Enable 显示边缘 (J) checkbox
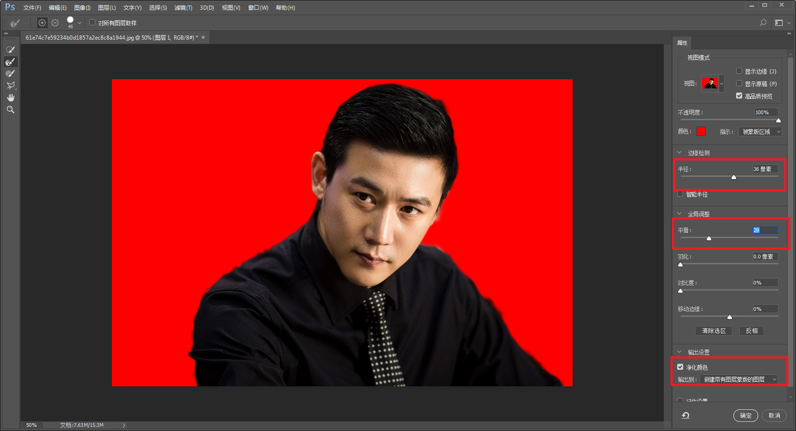796x431 pixels. [x=739, y=71]
